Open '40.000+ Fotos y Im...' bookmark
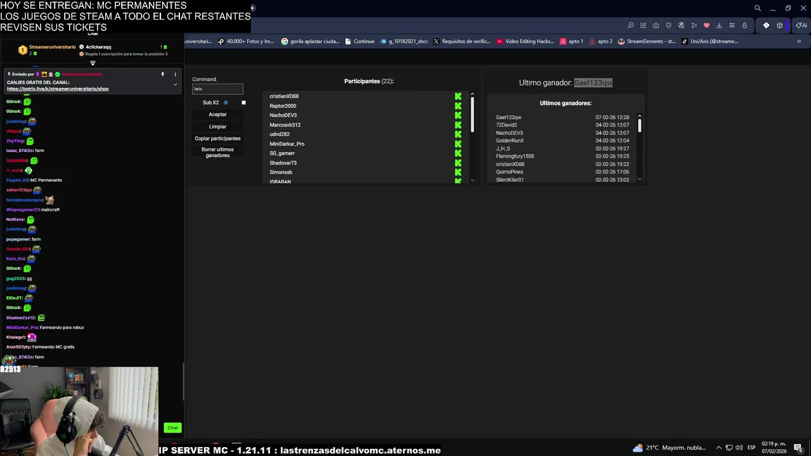The image size is (811, 456). [246, 41]
